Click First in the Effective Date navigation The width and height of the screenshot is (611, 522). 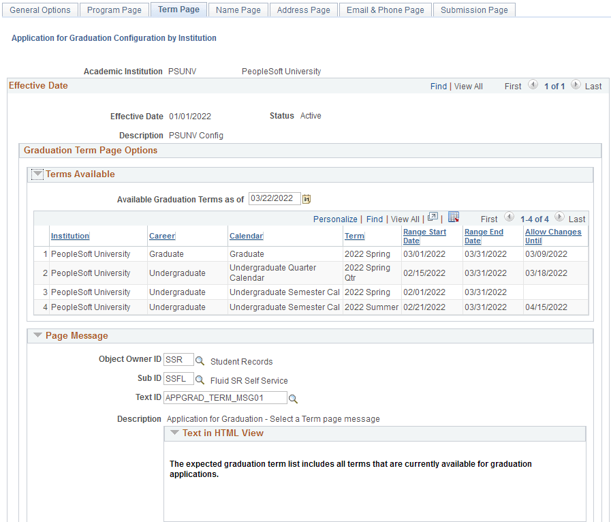point(513,86)
